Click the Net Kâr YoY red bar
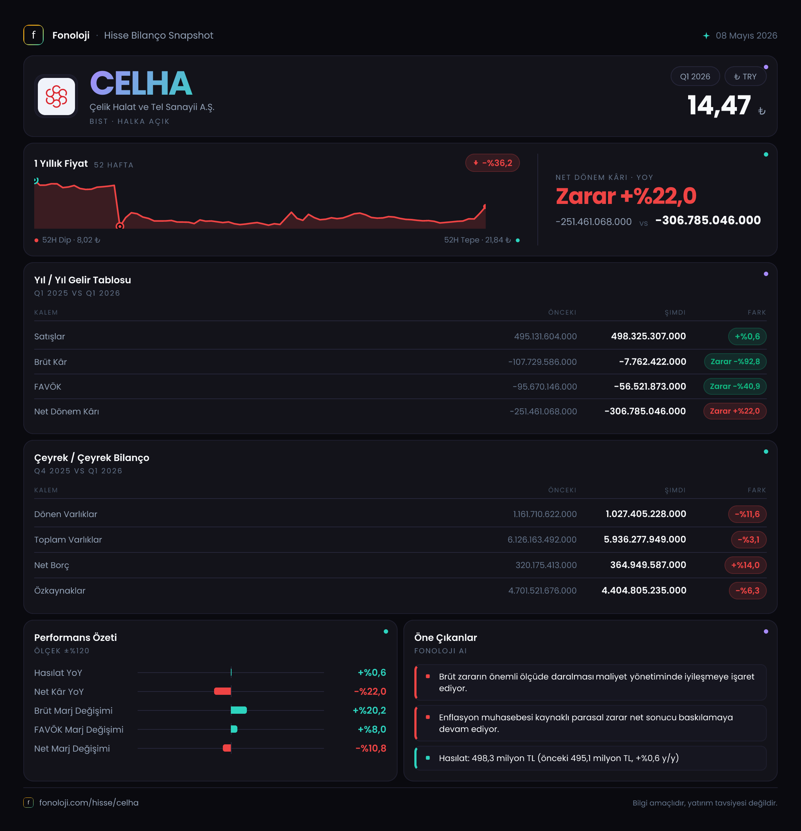The image size is (801, 831). coord(222,691)
